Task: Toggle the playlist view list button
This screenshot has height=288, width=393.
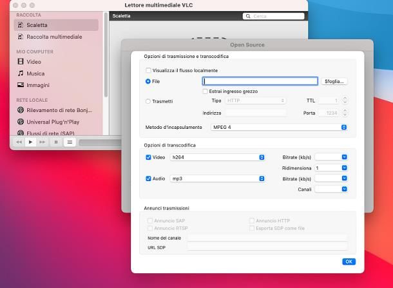Action: coord(70,142)
